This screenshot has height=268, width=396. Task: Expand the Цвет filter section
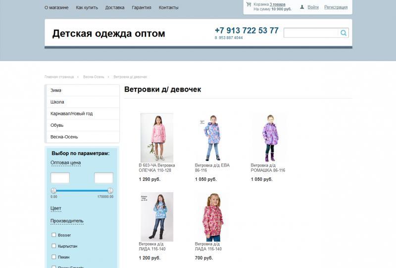click(x=56, y=209)
